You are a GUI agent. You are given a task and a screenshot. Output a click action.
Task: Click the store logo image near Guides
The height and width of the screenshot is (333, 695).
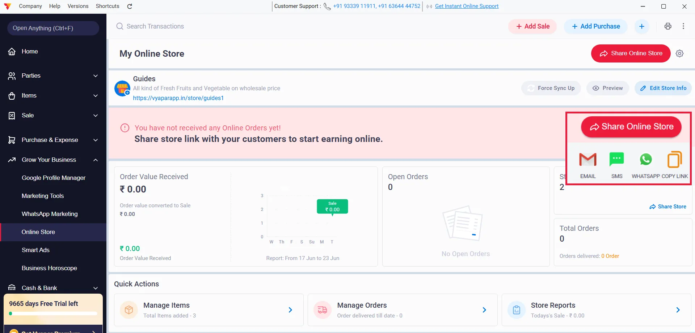pyautogui.click(x=122, y=88)
